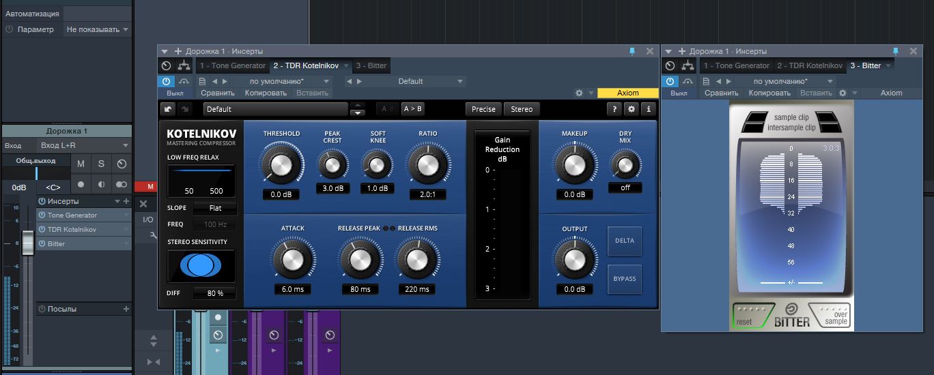
Task: Open the gear icon beside the Axiom field
Action: point(579,93)
